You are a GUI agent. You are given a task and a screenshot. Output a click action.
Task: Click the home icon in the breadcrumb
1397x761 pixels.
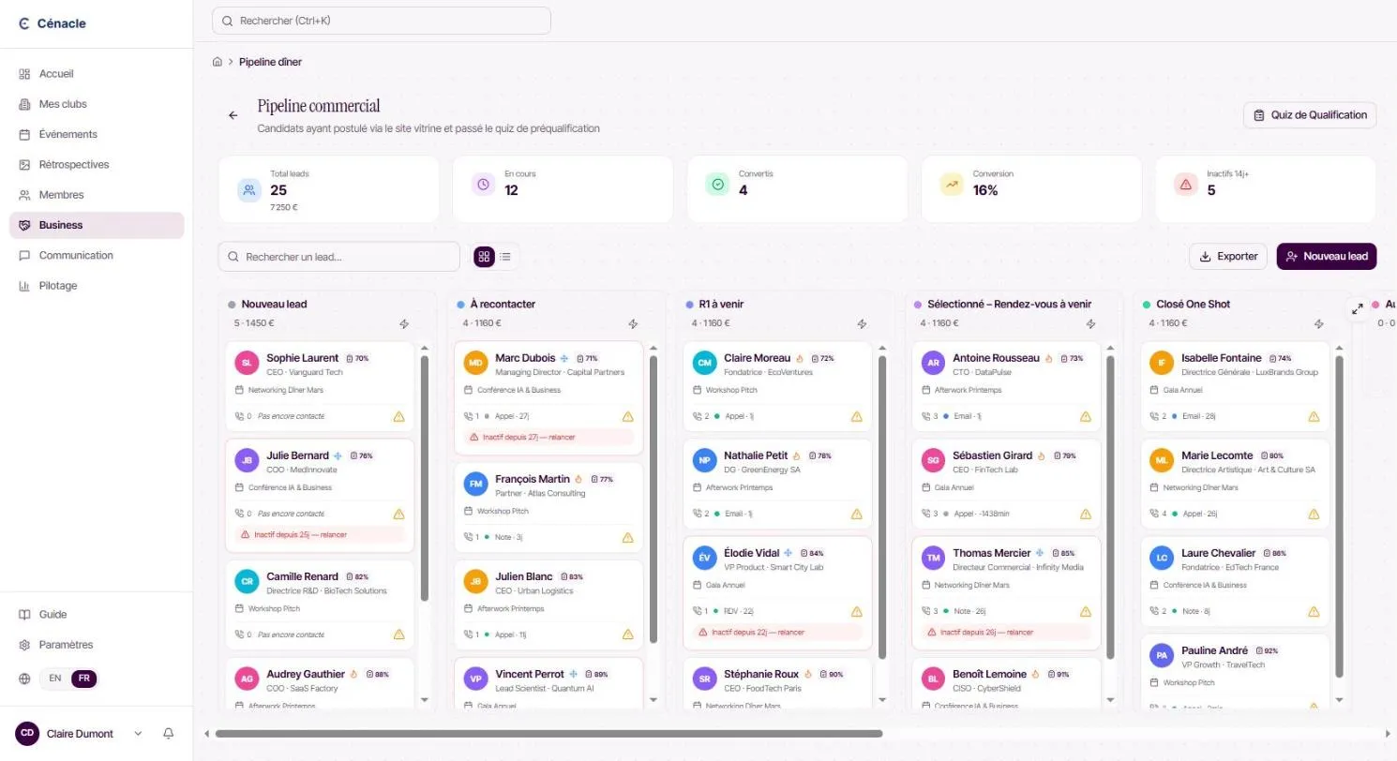click(x=218, y=62)
